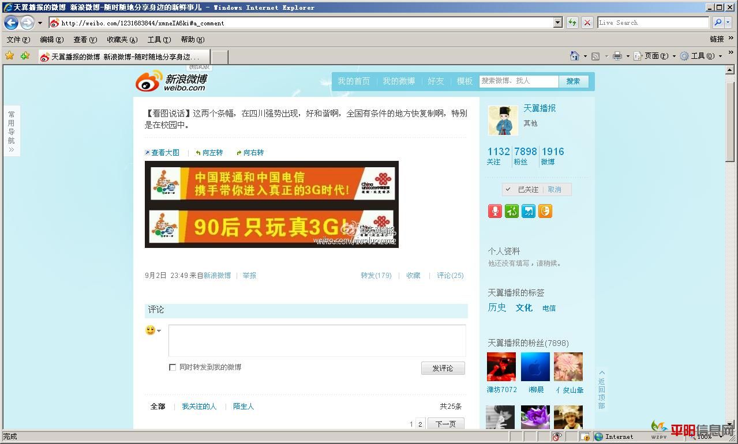738x444 pixels.
Task: Open the recent pages dropdown arrow beside Forward
Action: (40, 23)
